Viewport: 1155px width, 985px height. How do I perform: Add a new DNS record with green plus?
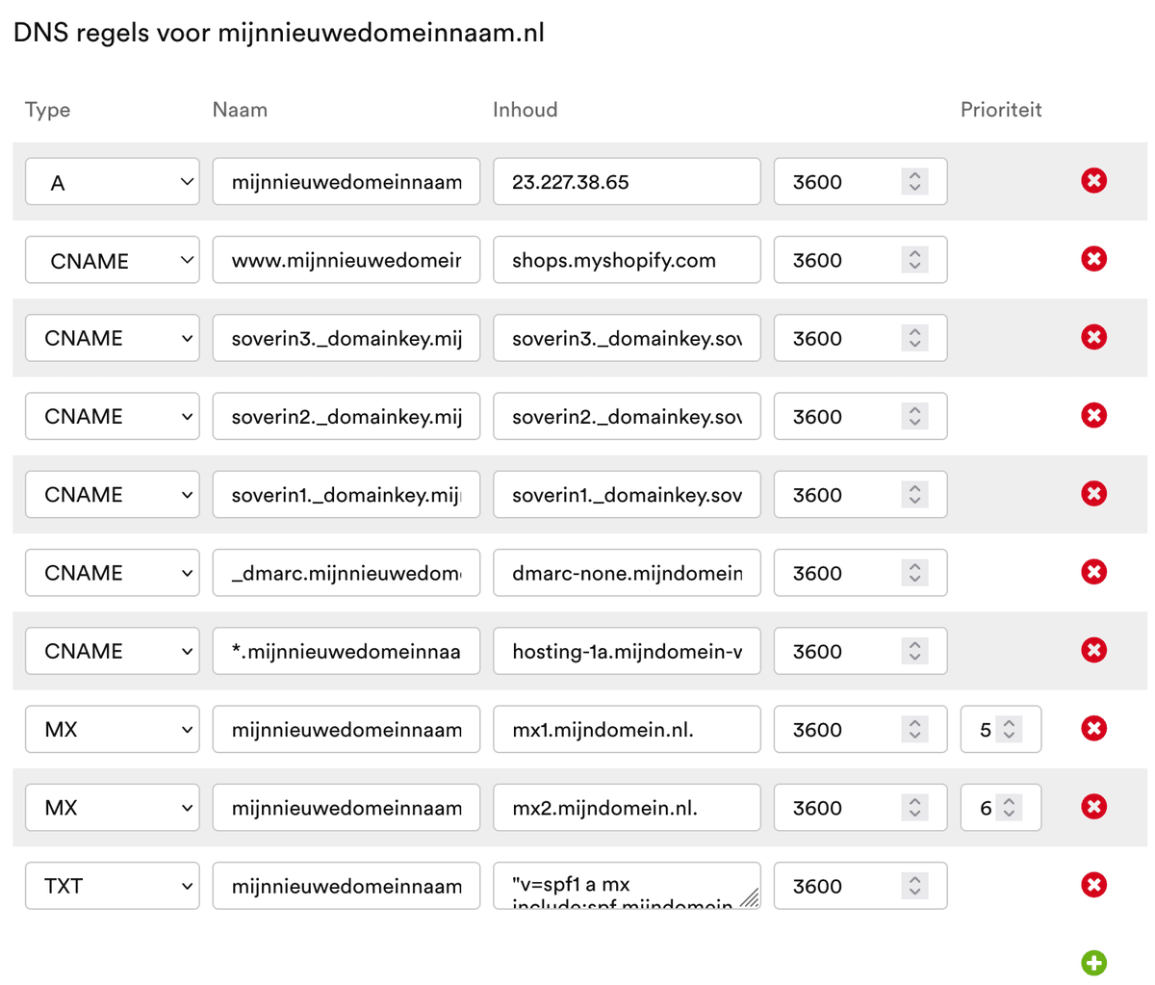(x=1093, y=963)
